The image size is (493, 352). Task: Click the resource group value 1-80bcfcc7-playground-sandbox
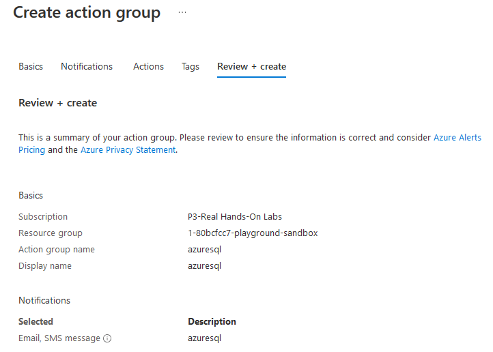(253, 233)
